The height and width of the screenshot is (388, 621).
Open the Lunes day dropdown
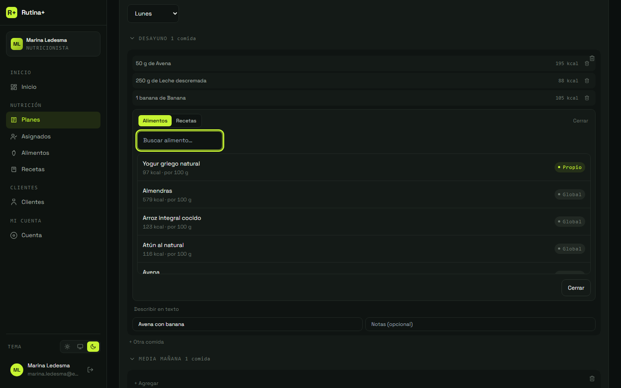point(153,13)
